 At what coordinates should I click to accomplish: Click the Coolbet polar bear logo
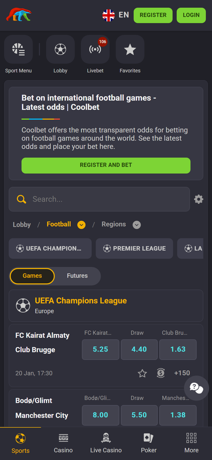point(18,15)
